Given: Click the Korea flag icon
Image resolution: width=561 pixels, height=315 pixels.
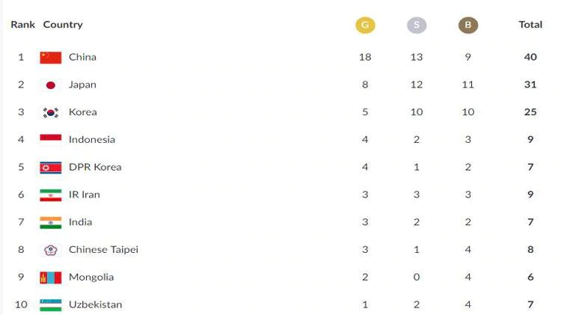Looking at the screenshot, I should (50, 112).
